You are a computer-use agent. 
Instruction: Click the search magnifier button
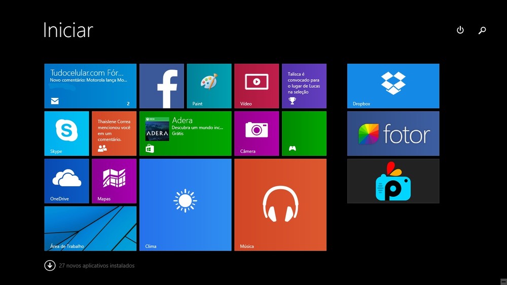482,30
